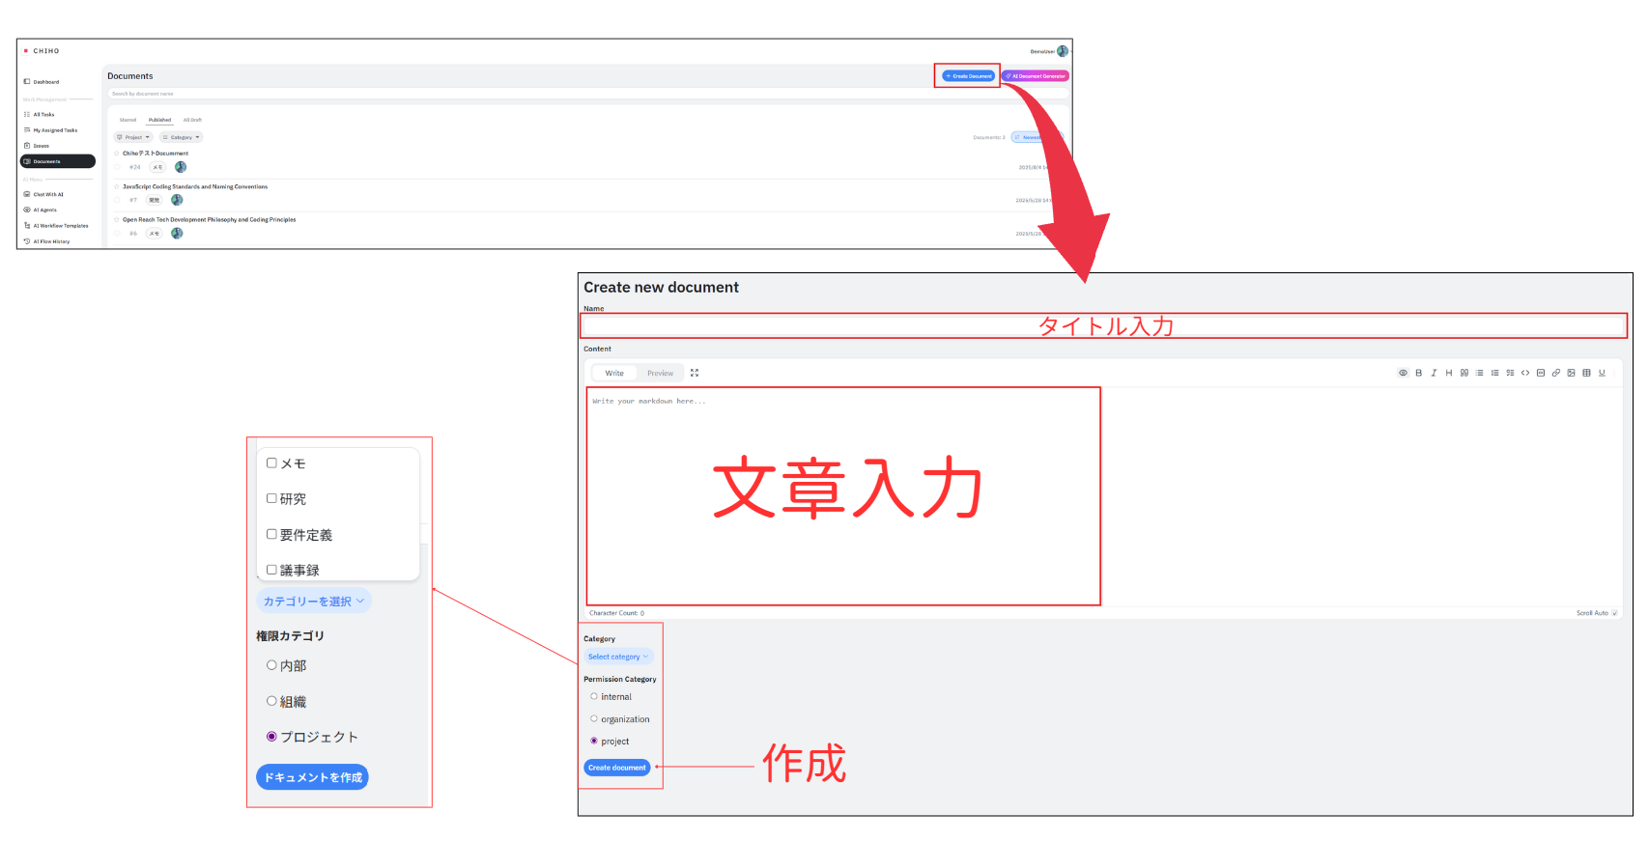Apply italic formatting in markdown toolbar
The width and height of the screenshot is (1648, 841).
point(1434,373)
